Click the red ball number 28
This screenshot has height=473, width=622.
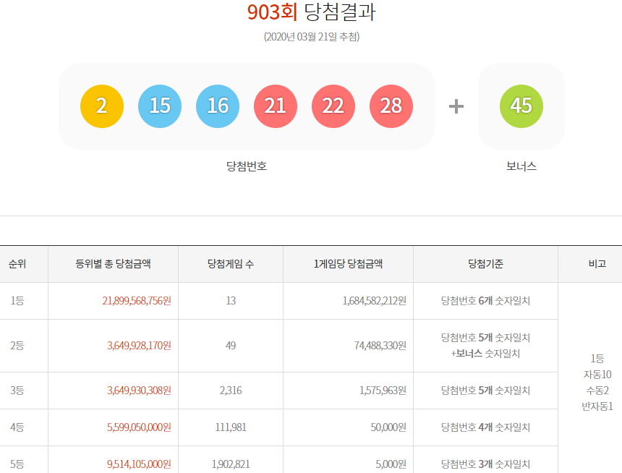pos(391,106)
